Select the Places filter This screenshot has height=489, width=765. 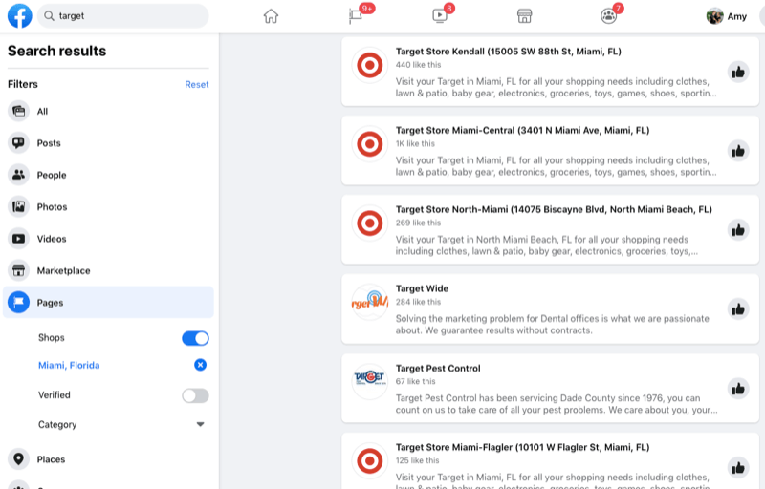[x=108, y=459]
